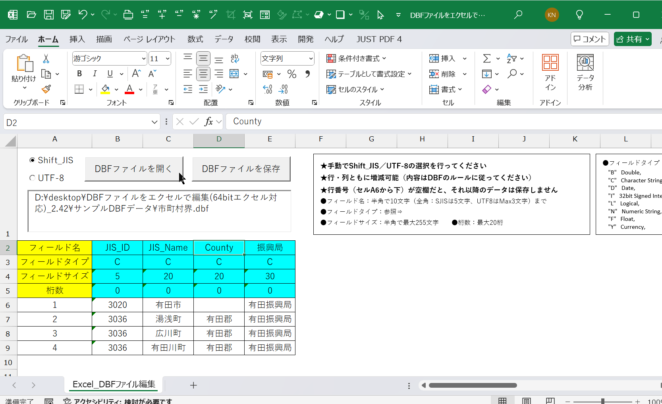Open 条件付き書式 dropdown

click(356, 59)
